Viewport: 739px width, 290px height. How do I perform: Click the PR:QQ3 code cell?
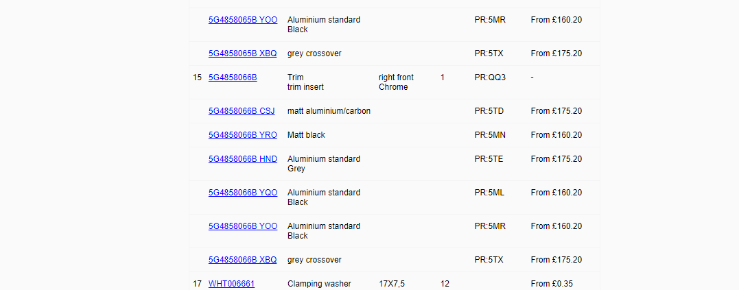490,77
